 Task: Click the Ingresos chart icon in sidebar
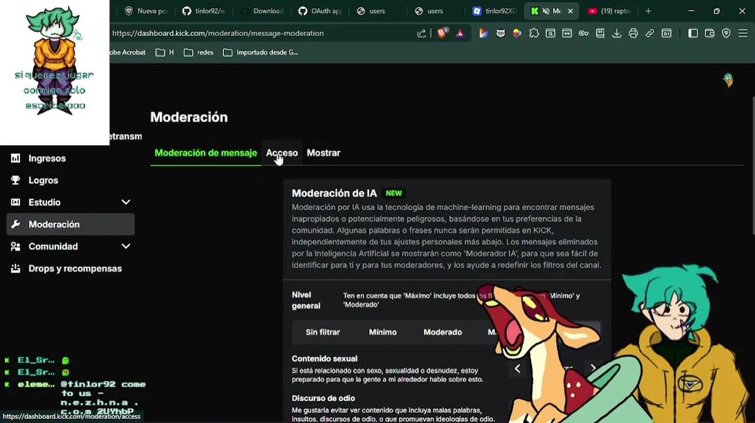[x=15, y=158]
